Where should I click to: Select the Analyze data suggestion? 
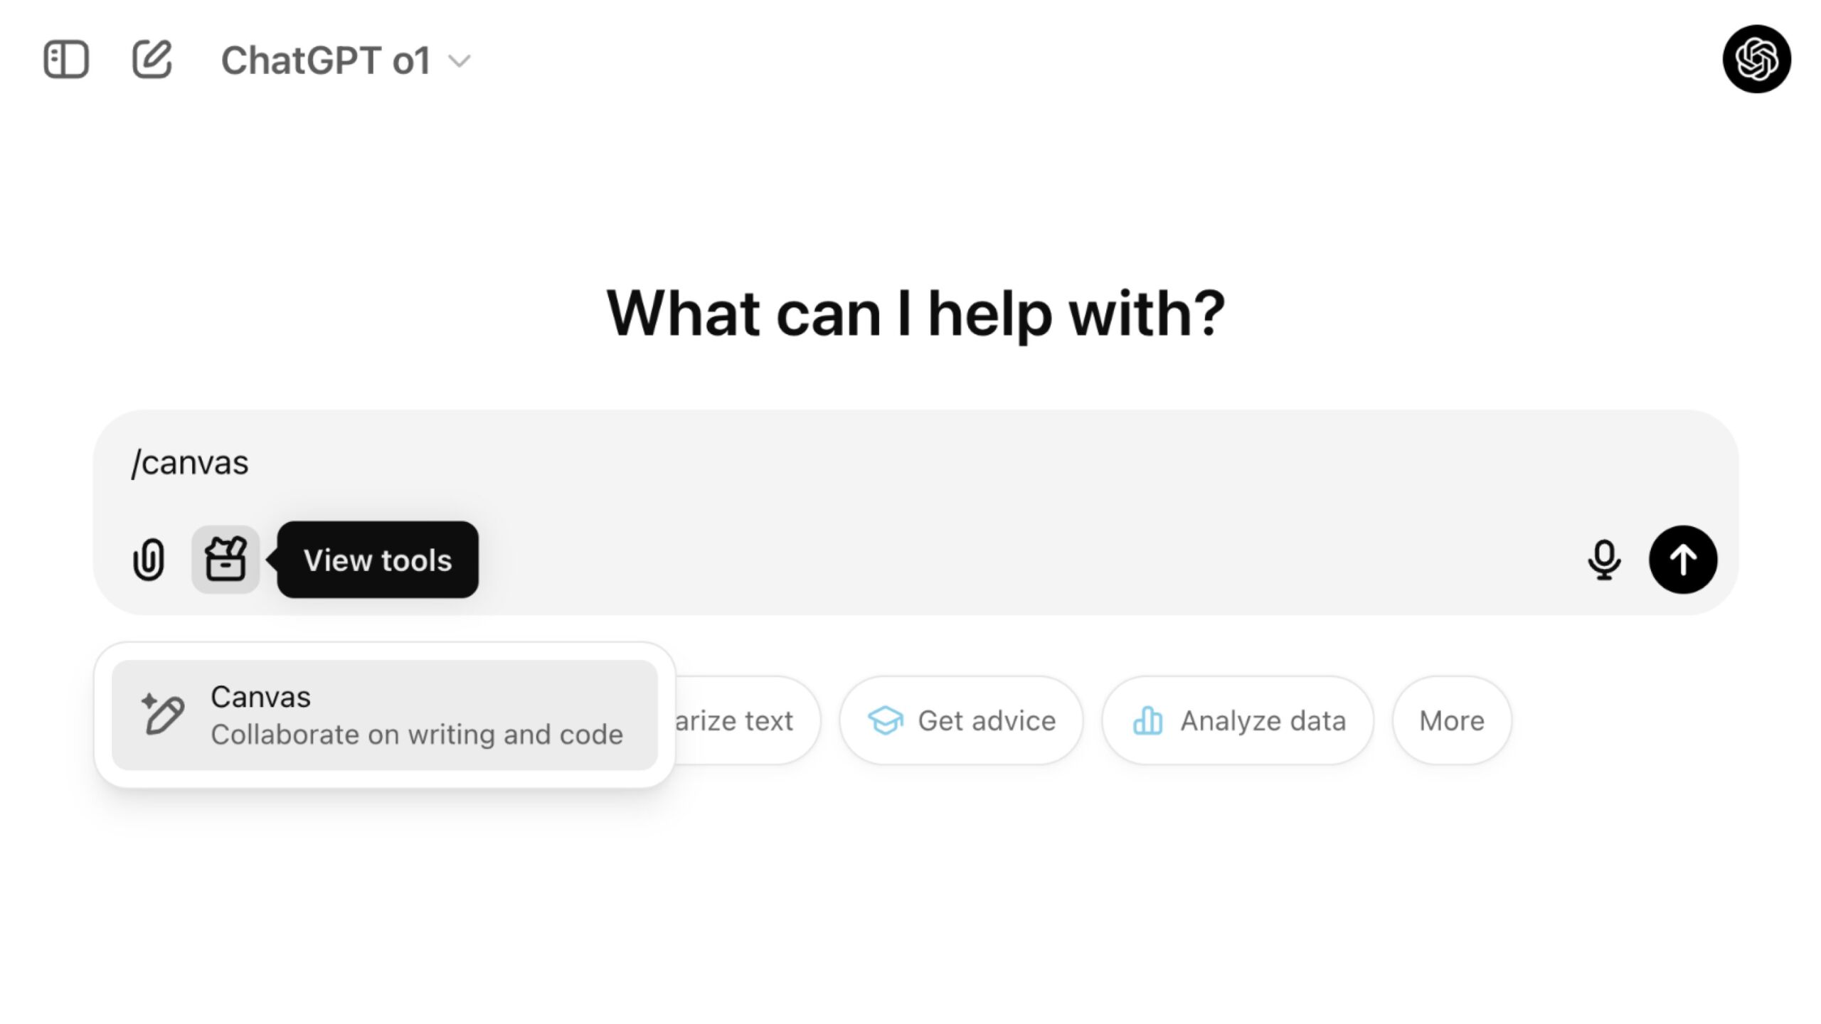pyautogui.click(x=1236, y=720)
